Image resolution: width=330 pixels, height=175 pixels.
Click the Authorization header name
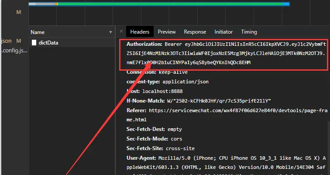(144, 45)
